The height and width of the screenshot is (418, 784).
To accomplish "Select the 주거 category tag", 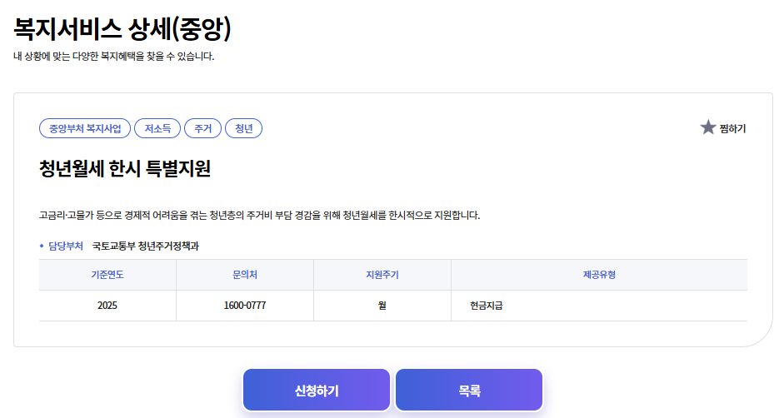I will coord(202,128).
